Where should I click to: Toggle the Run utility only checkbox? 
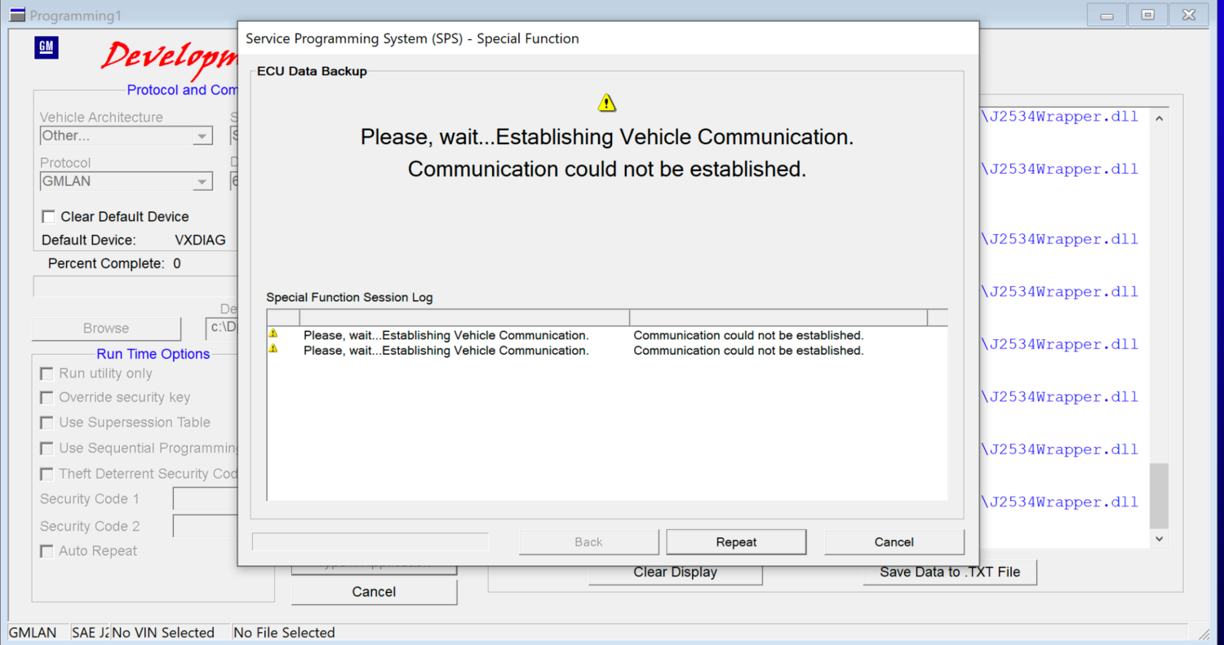click(47, 373)
